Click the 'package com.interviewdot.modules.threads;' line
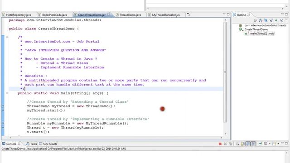Screen dimensions: 290x163 click(x=55, y=20)
